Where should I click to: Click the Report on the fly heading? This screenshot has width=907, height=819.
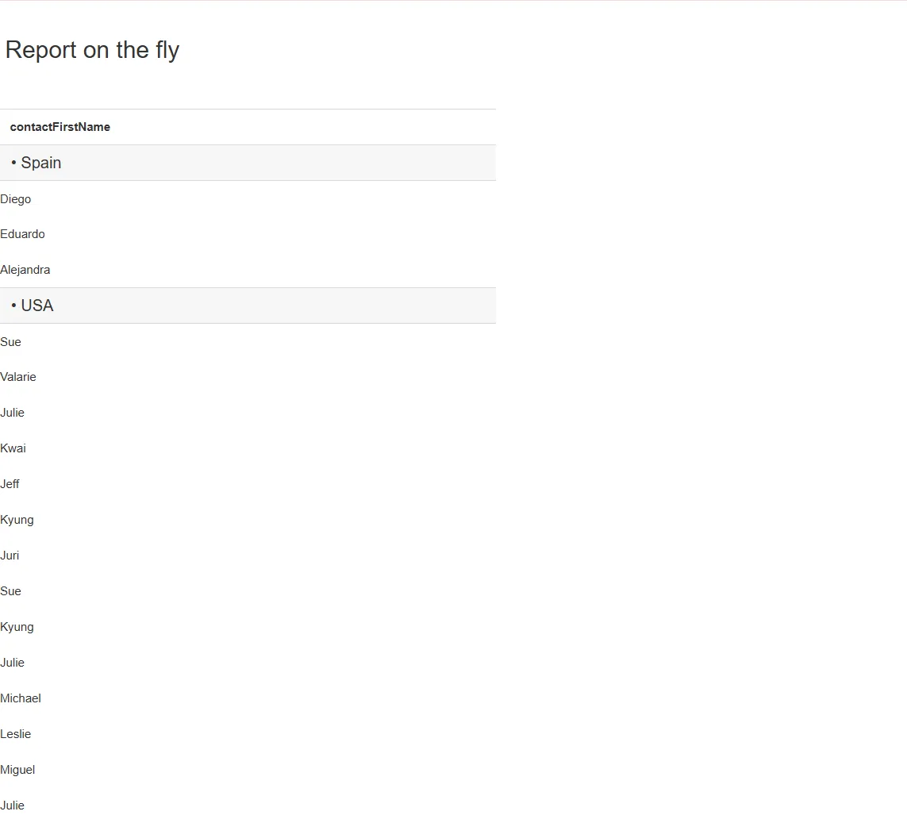pyautogui.click(x=92, y=50)
